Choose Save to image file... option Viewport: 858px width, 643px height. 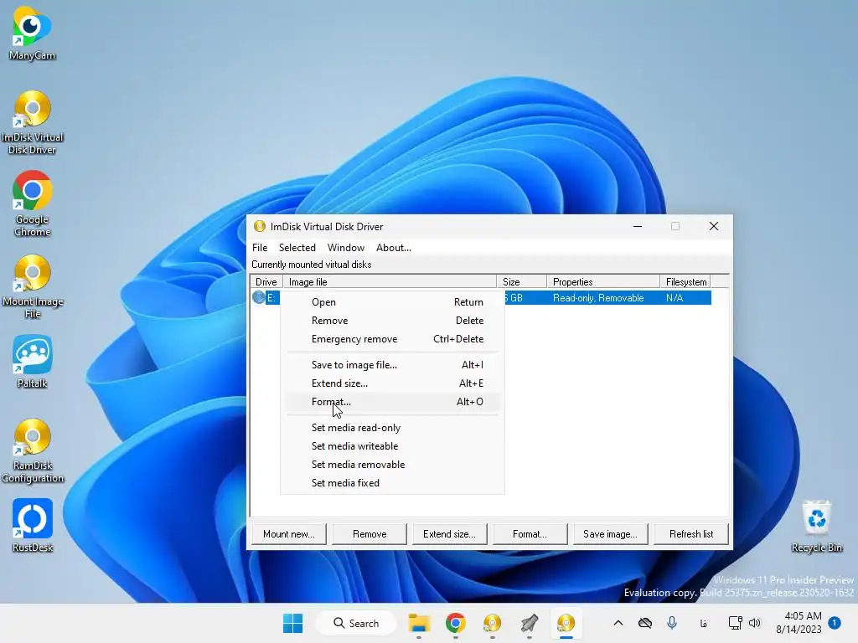[x=392, y=365]
